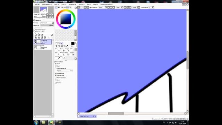Create a new linework layer
Viewport: 222px width, 125px height.
[x=39, y=35]
